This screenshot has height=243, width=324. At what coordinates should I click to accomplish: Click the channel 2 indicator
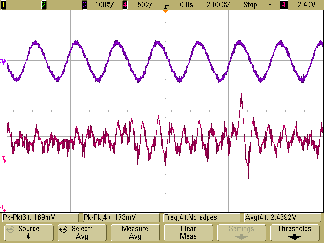point(44,5)
